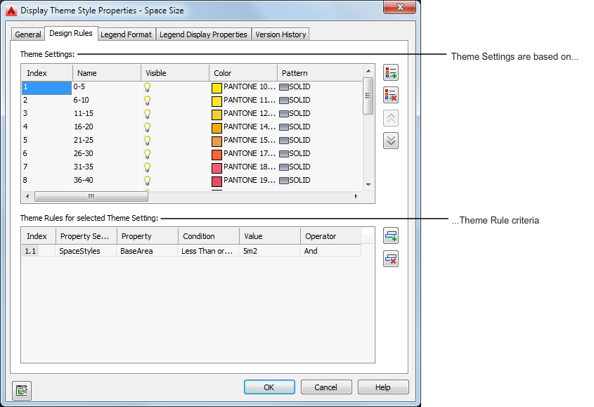Screen dimensions: 594x407
Task: Open Help for this dialog
Action: point(383,387)
